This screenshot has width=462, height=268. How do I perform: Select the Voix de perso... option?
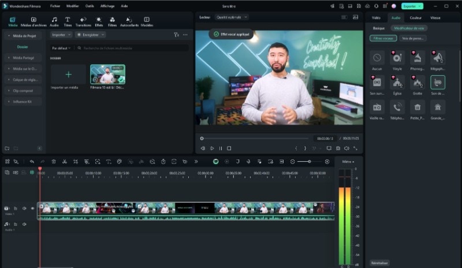(x=413, y=38)
